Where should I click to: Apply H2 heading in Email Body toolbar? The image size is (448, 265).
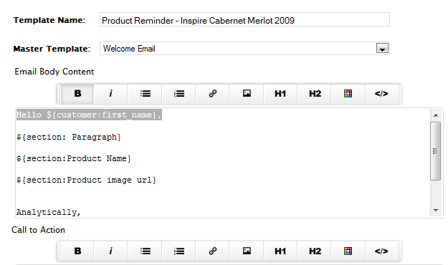pyautogui.click(x=314, y=94)
